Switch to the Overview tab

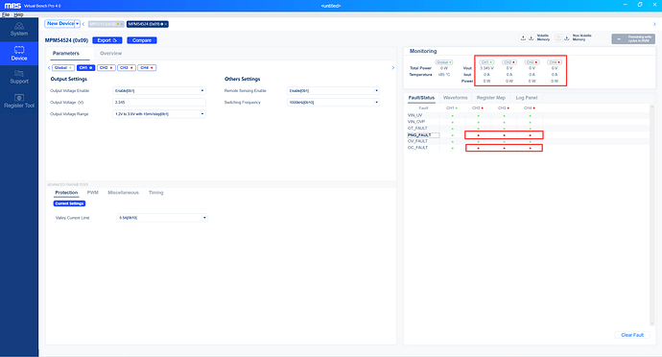tap(110, 53)
